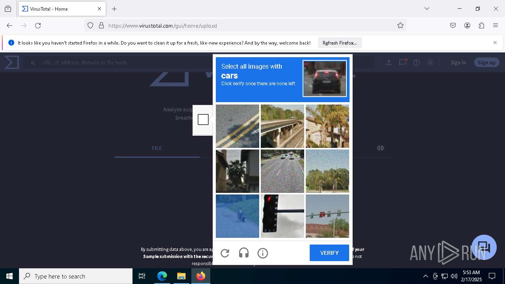Image resolution: width=505 pixels, height=284 pixels.
Task: Tick the reCAPTCHA checkbox
Action: (x=203, y=120)
